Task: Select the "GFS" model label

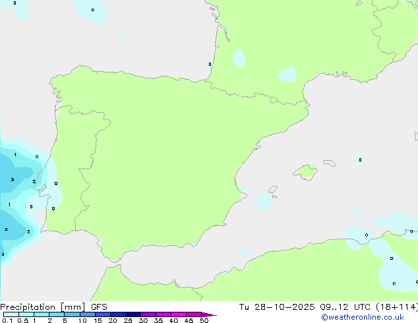Action: click(x=99, y=307)
